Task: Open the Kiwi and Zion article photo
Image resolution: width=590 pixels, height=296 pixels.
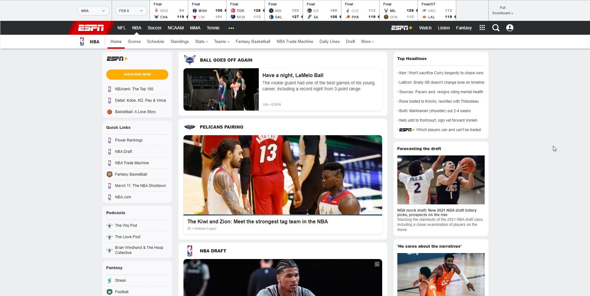Action: 283,175
